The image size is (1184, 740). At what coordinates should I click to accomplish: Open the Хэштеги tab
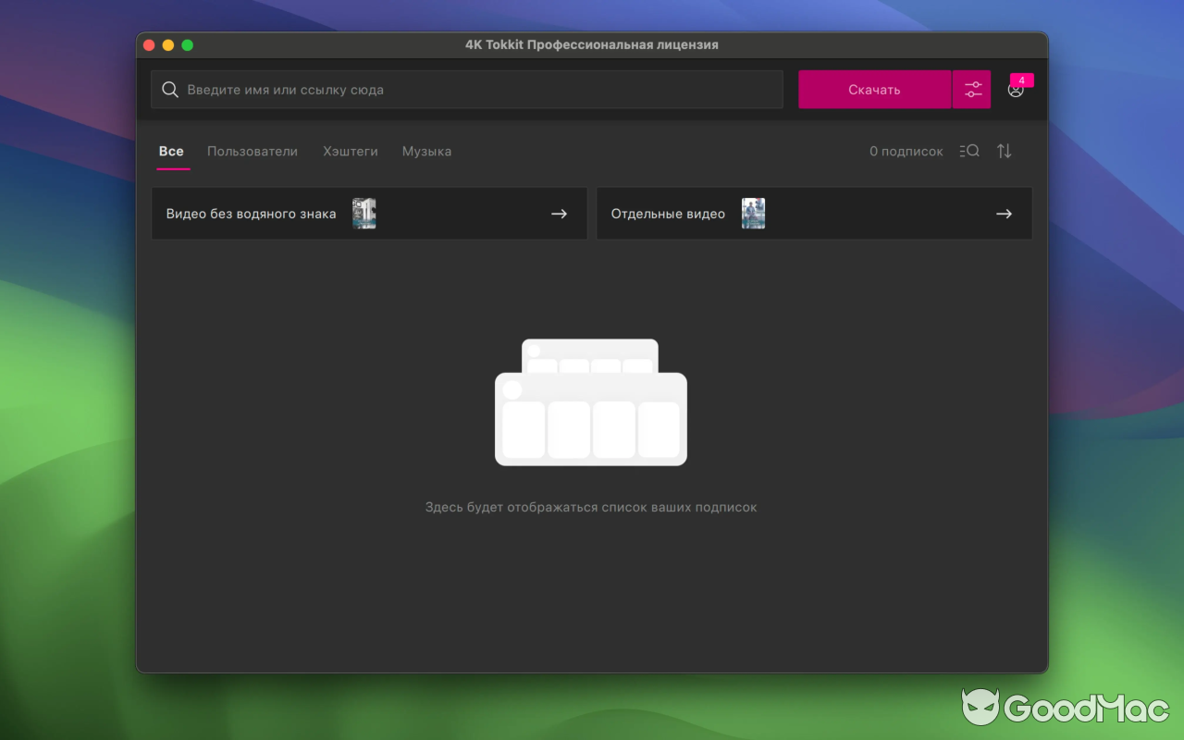(351, 151)
